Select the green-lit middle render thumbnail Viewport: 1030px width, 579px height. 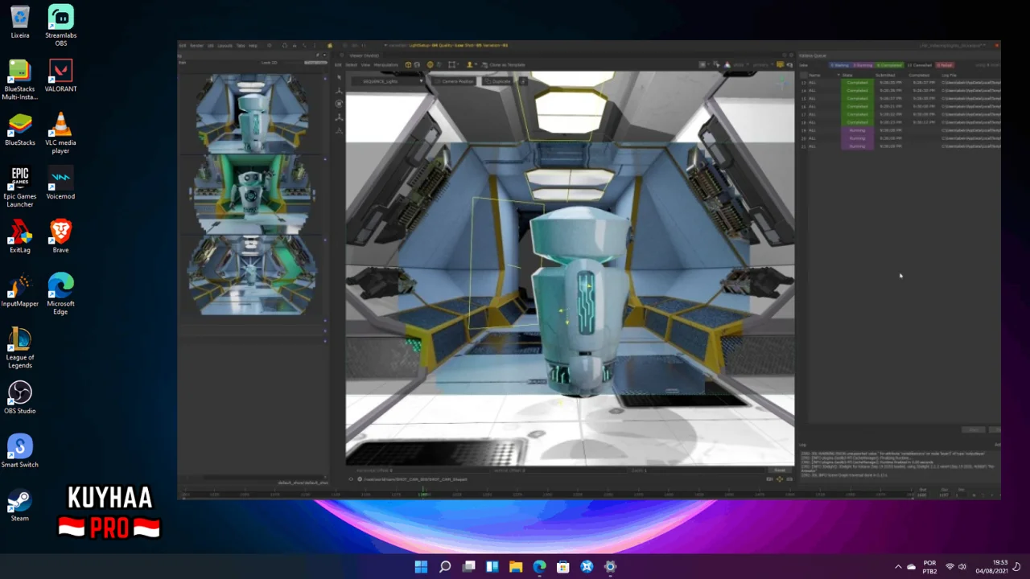[x=252, y=193]
